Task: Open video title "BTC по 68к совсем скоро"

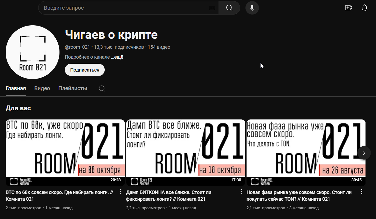Action: click(x=59, y=196)
